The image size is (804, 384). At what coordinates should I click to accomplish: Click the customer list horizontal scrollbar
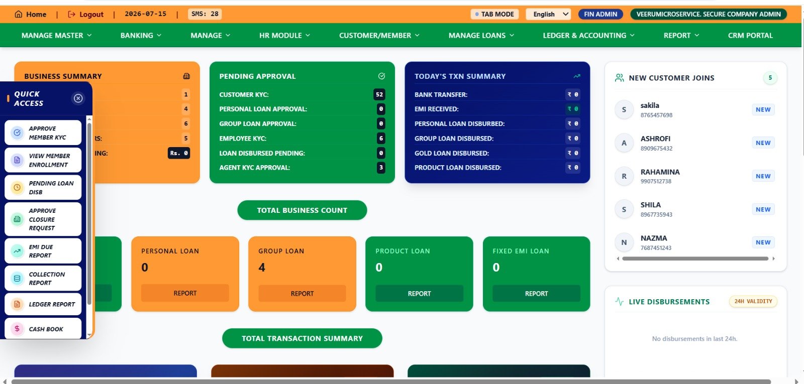(695, 259)
